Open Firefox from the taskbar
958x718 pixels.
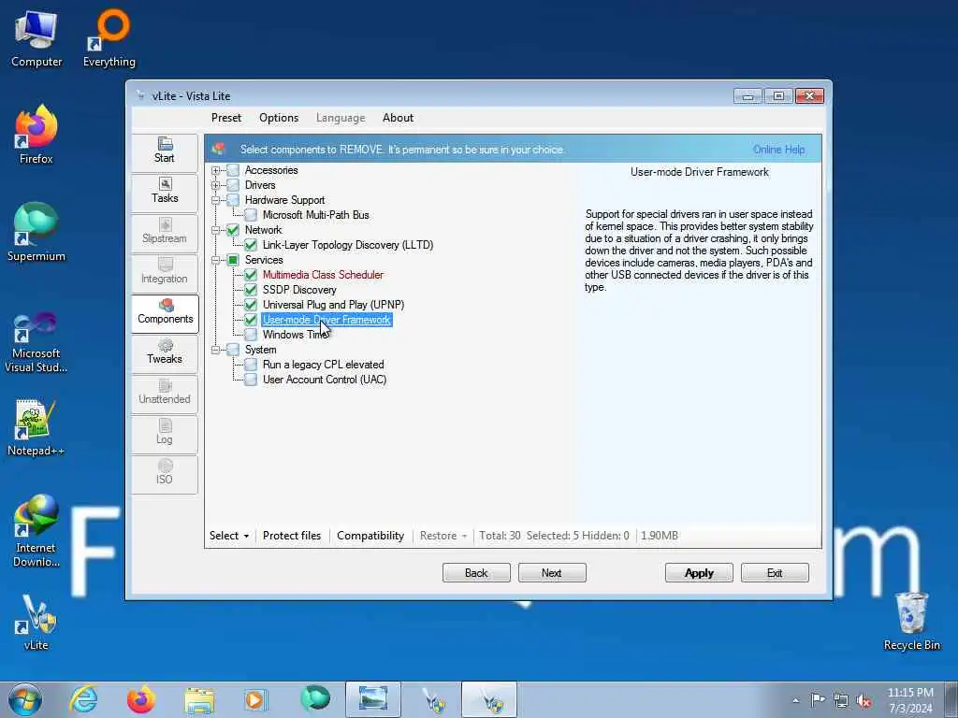(x=141, y=699)
